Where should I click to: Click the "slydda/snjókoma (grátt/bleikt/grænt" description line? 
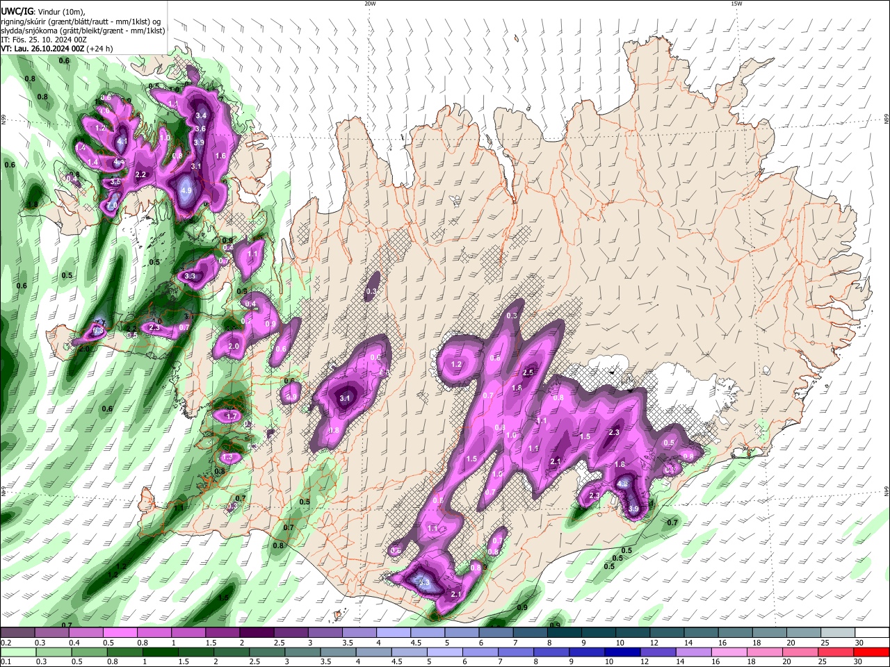83,31
